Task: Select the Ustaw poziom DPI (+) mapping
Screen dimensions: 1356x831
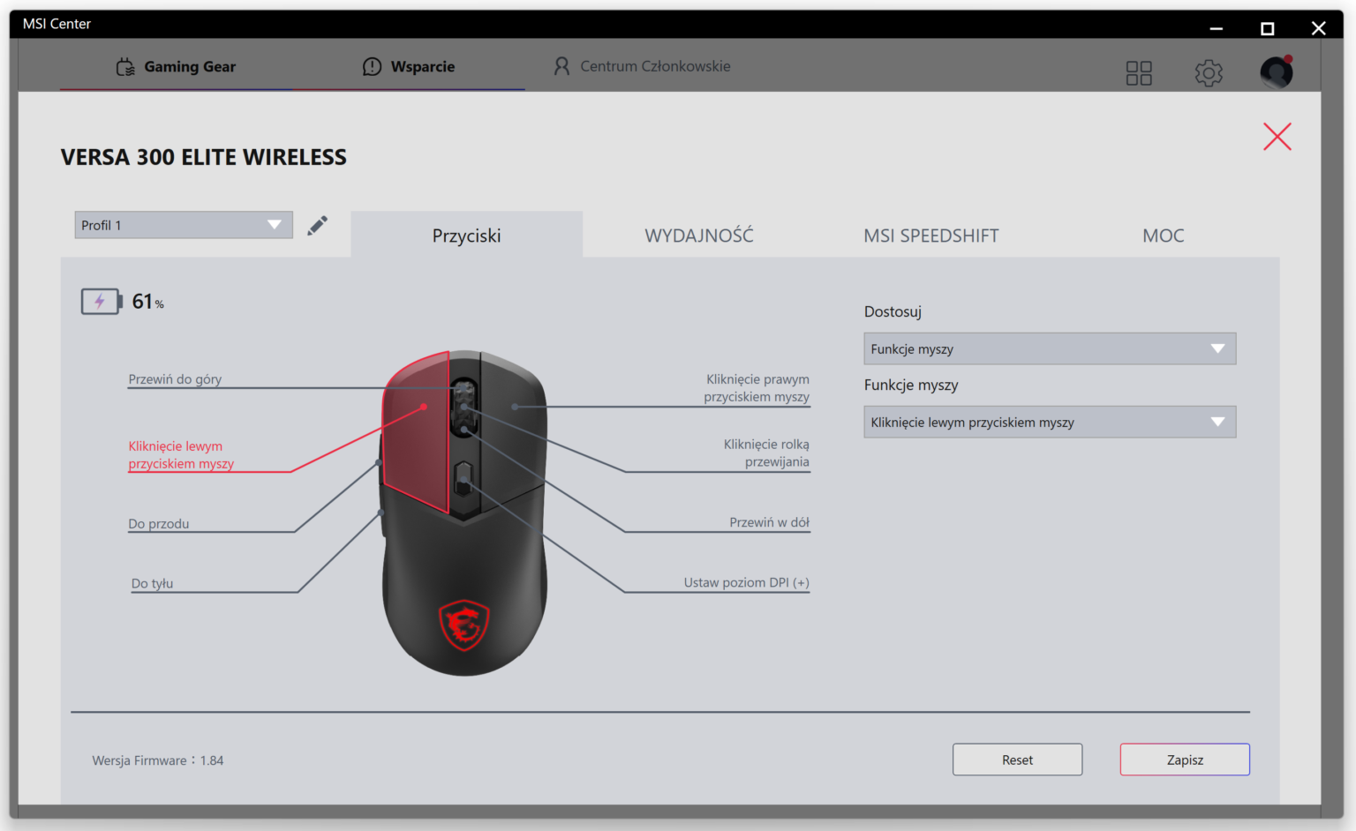Action: coord(746,582)
